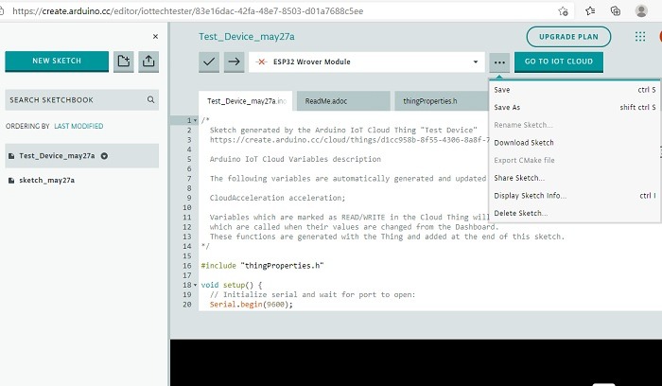Open the browser favorites list icon

(590, 11)
